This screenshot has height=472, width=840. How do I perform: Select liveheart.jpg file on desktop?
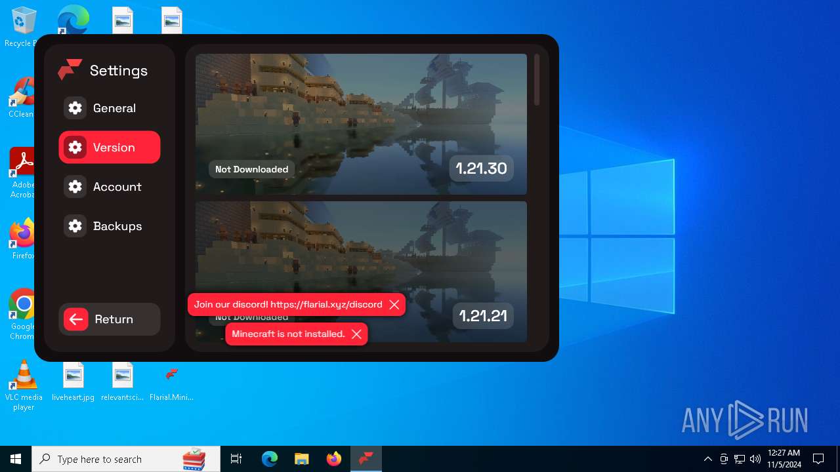pos(73,382)
